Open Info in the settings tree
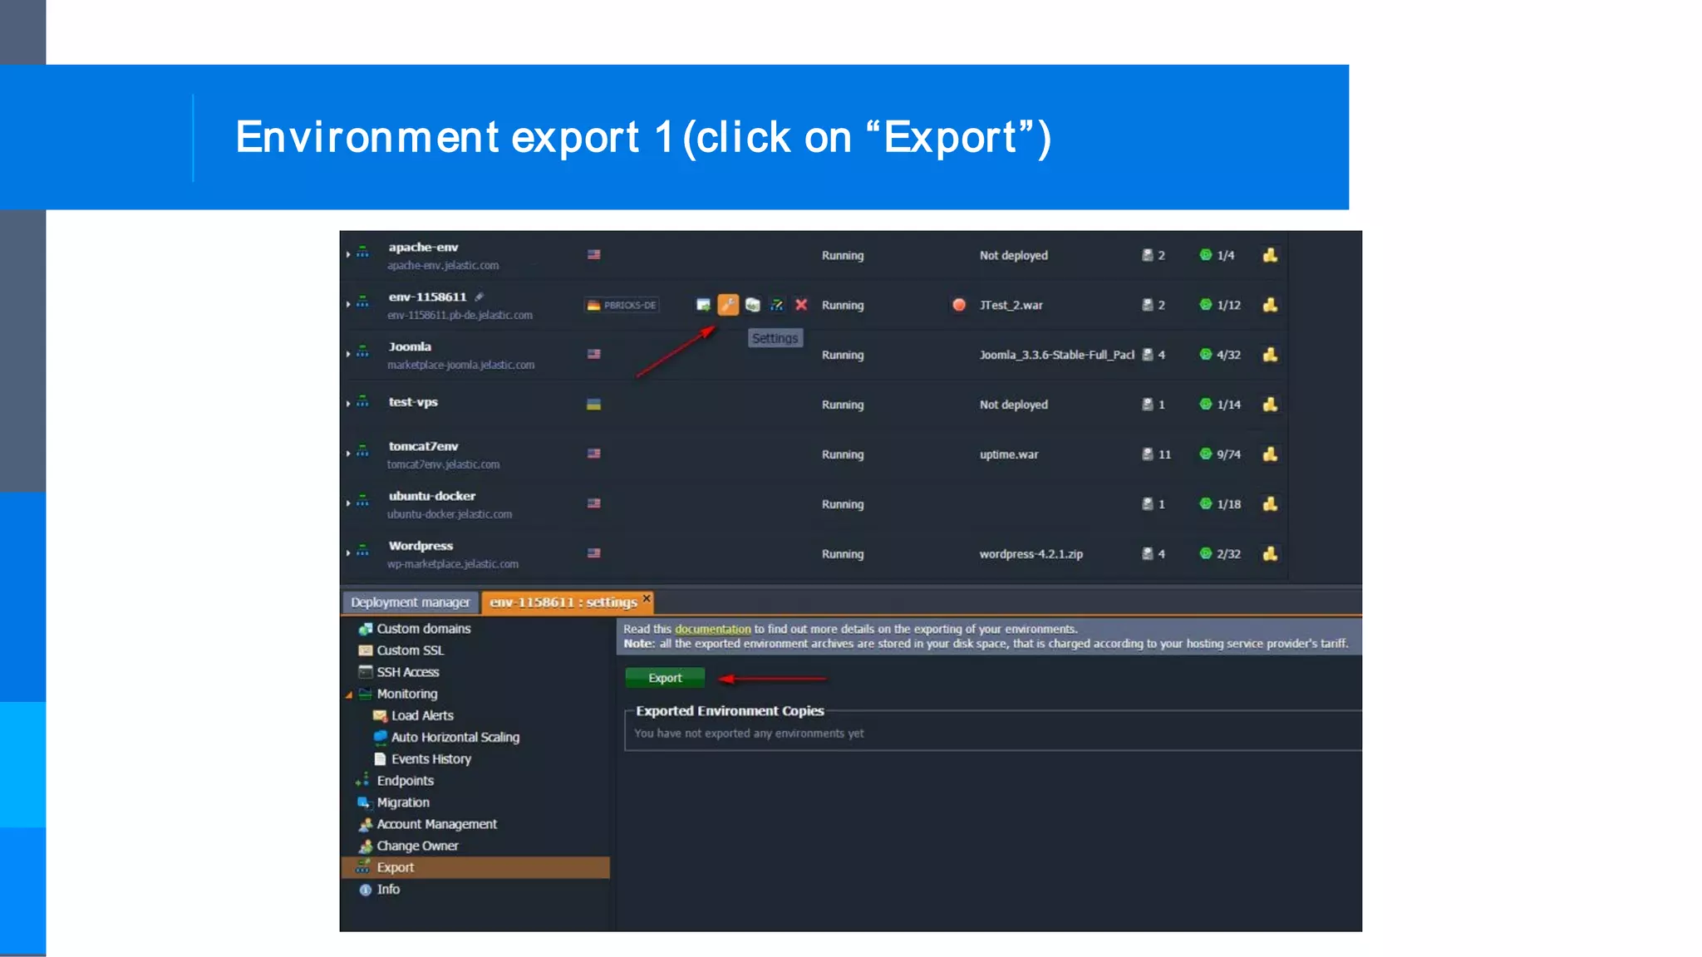 point(388,889)
